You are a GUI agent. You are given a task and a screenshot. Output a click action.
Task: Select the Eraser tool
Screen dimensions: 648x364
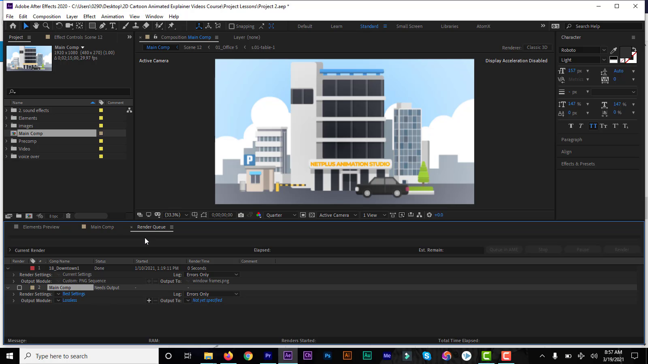(146, 26)
